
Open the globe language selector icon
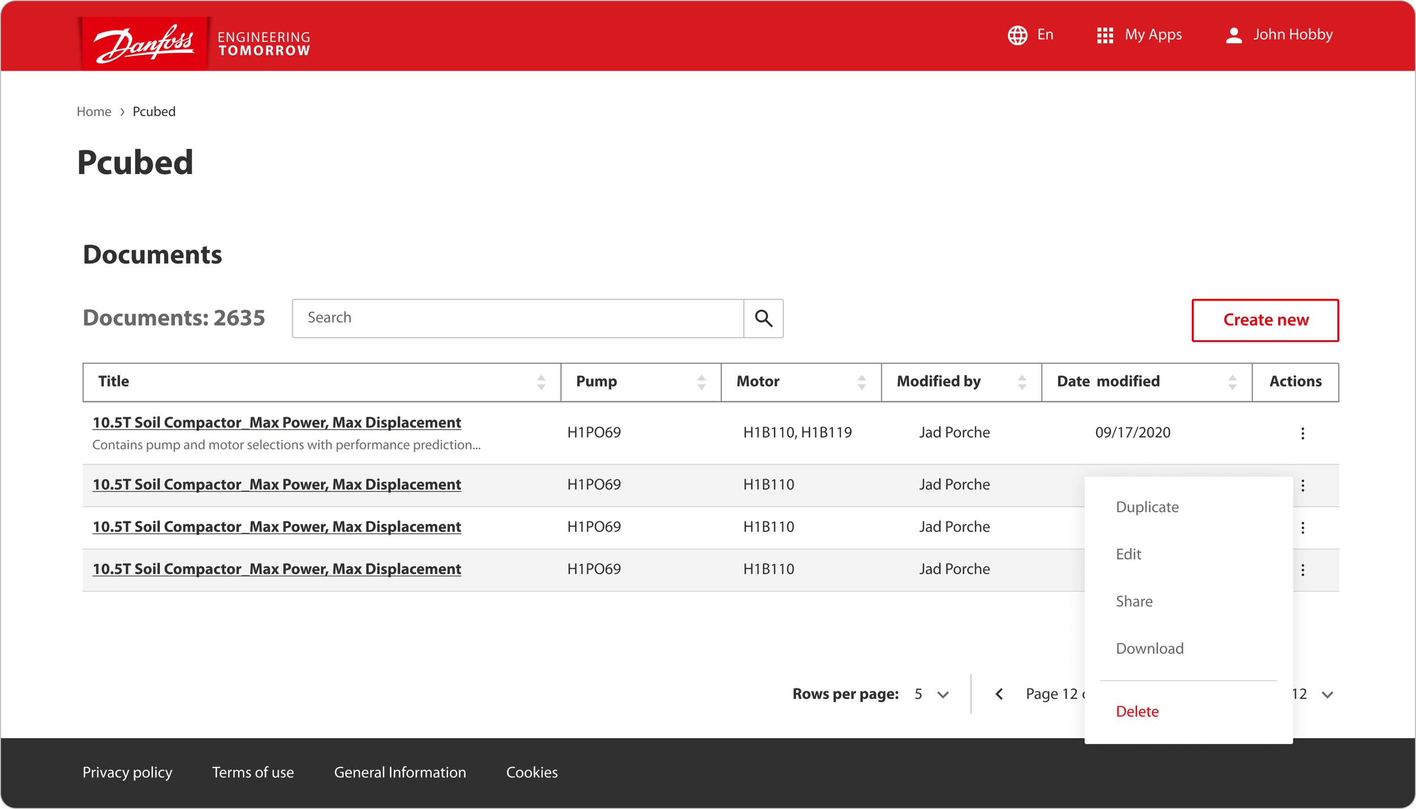(x=1017, y=35)
